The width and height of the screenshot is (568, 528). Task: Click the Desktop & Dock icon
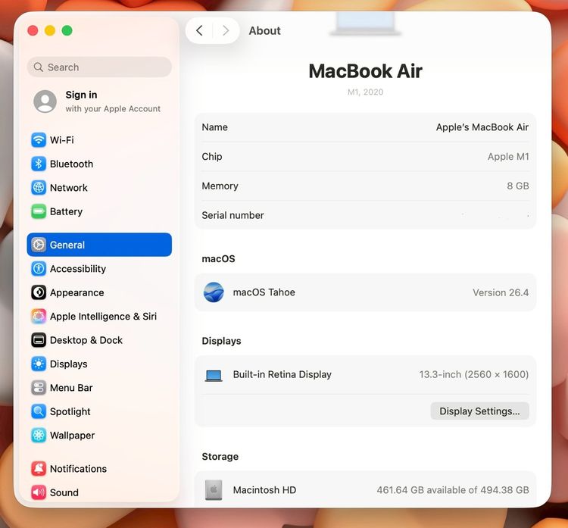(39, 340)
